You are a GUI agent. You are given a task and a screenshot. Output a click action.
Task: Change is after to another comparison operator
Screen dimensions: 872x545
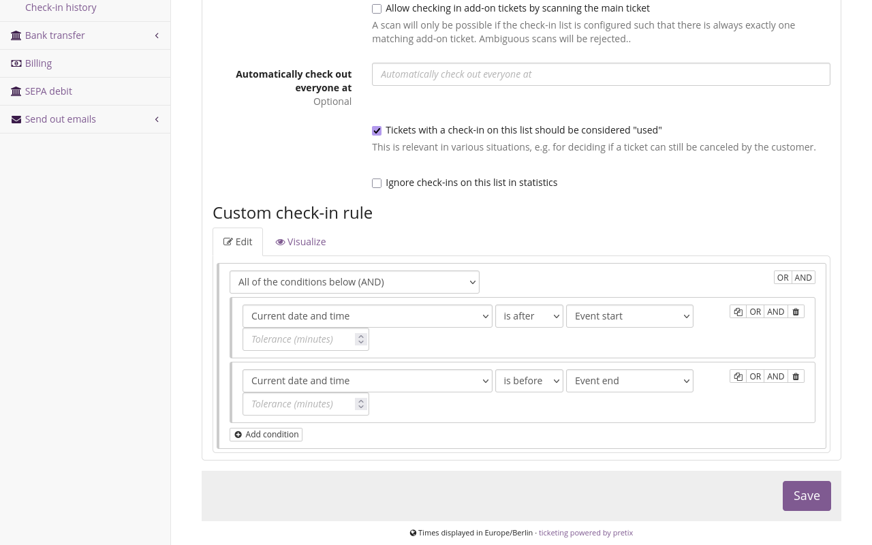(x=529, y=315)
